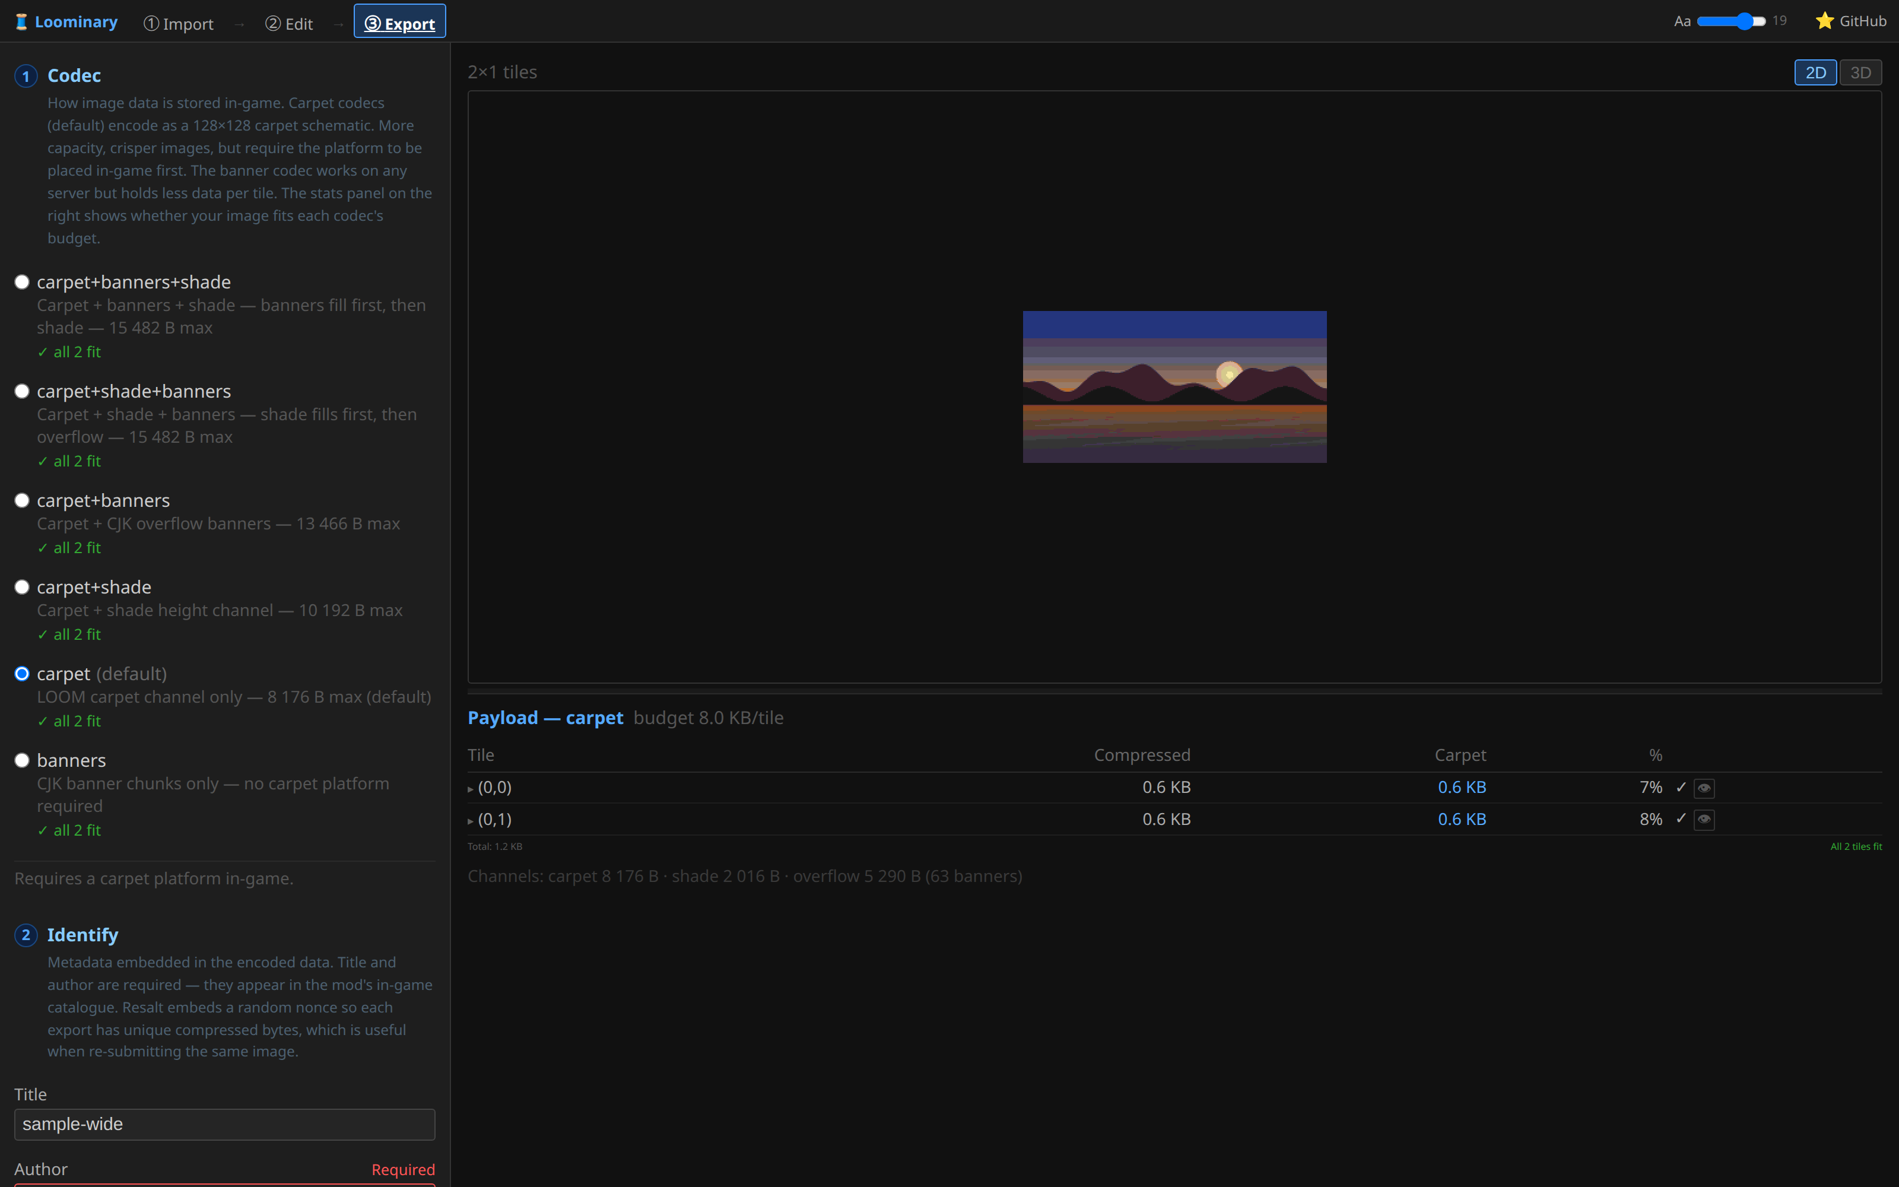Click the 'Total: 1.2 KB' text
Viewport: 1899px width, 1187px height.
point(494,846)
